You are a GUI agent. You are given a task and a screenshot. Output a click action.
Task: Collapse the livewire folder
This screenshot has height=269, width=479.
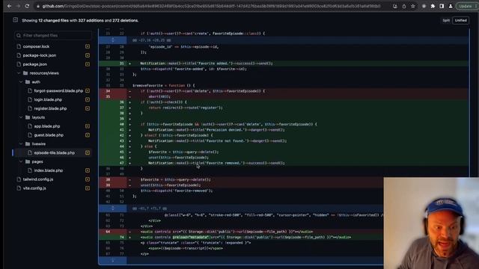pos(21,144)
